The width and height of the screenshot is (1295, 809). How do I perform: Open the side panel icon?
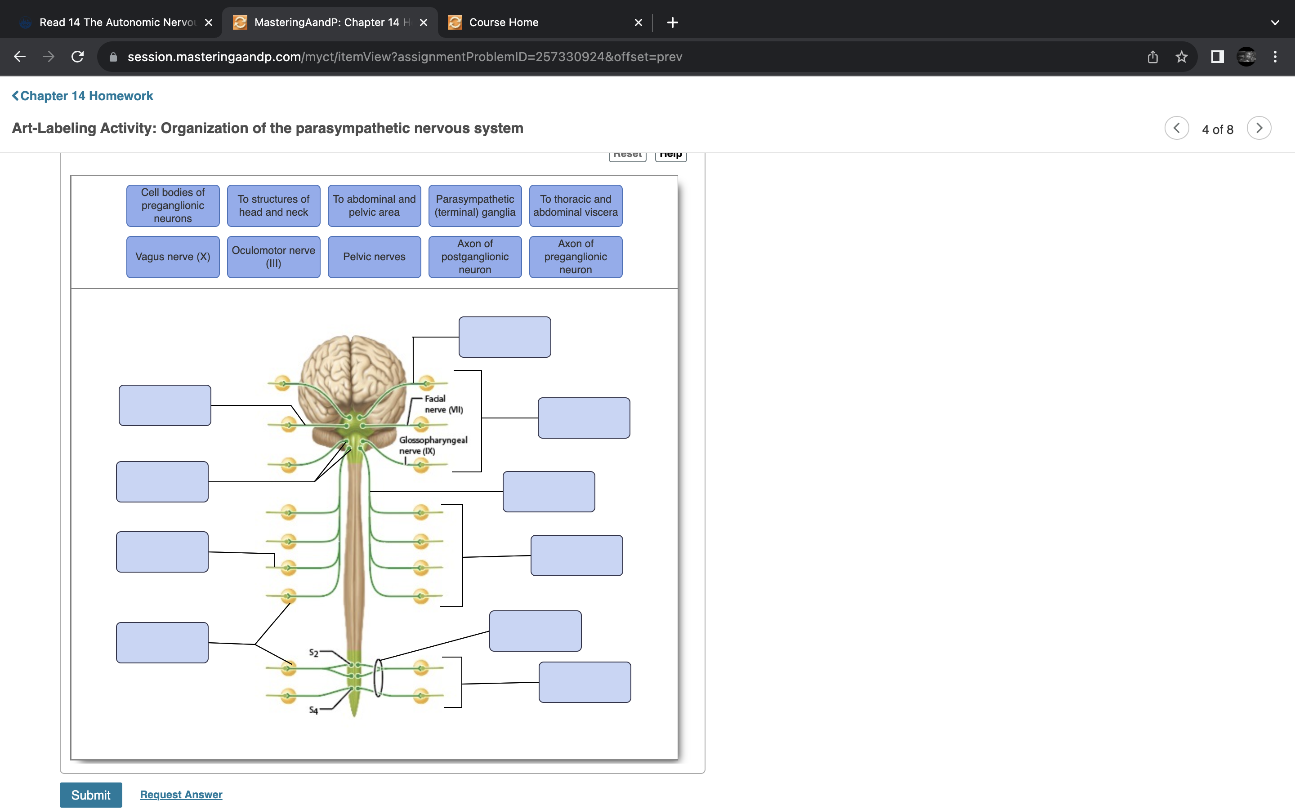(1217, 57)
